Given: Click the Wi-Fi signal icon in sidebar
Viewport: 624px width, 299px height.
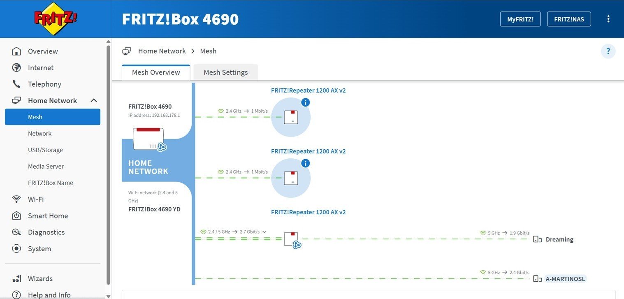Looking at the screenshot, I should point(16,199).
